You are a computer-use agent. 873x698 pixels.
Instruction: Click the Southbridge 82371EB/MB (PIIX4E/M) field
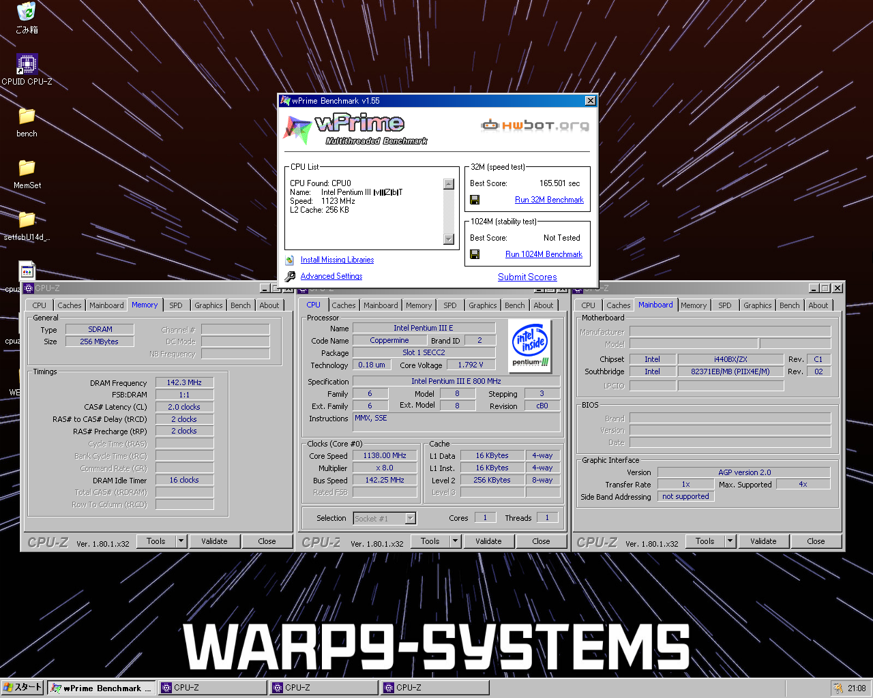click(x=730, y=371)
